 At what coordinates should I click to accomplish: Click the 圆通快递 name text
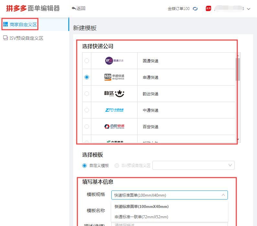click(151, 61)
